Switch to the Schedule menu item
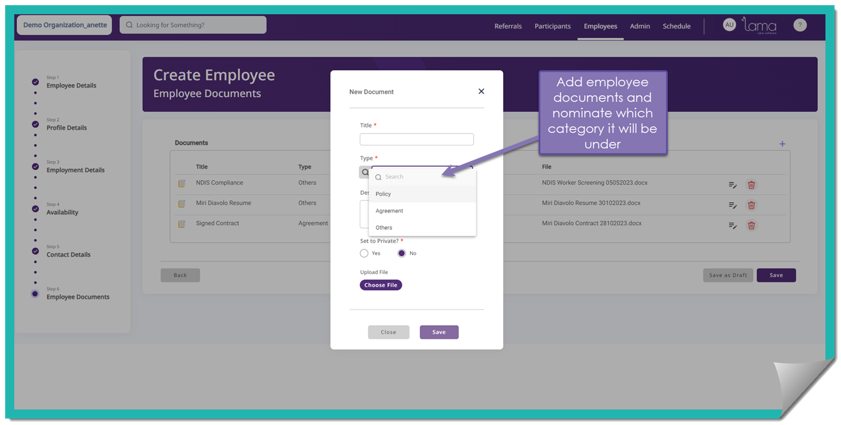The height and width of the screenshot is (425, 841). coord(676,26)
